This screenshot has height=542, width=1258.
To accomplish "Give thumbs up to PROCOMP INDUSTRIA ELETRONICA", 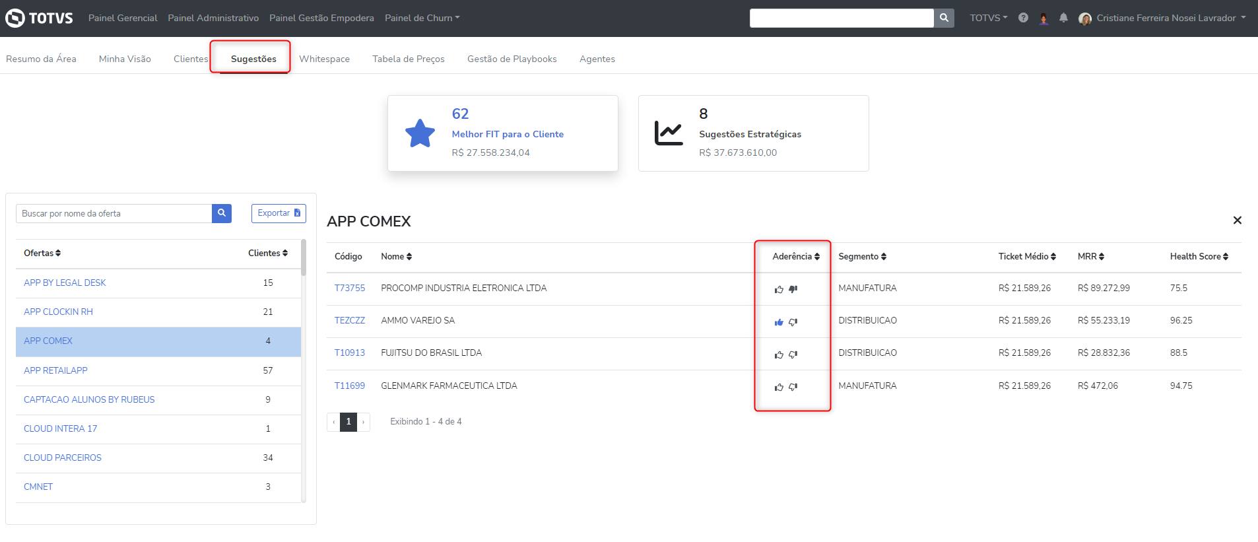I will pyautogui.click(x=779, y=289).
